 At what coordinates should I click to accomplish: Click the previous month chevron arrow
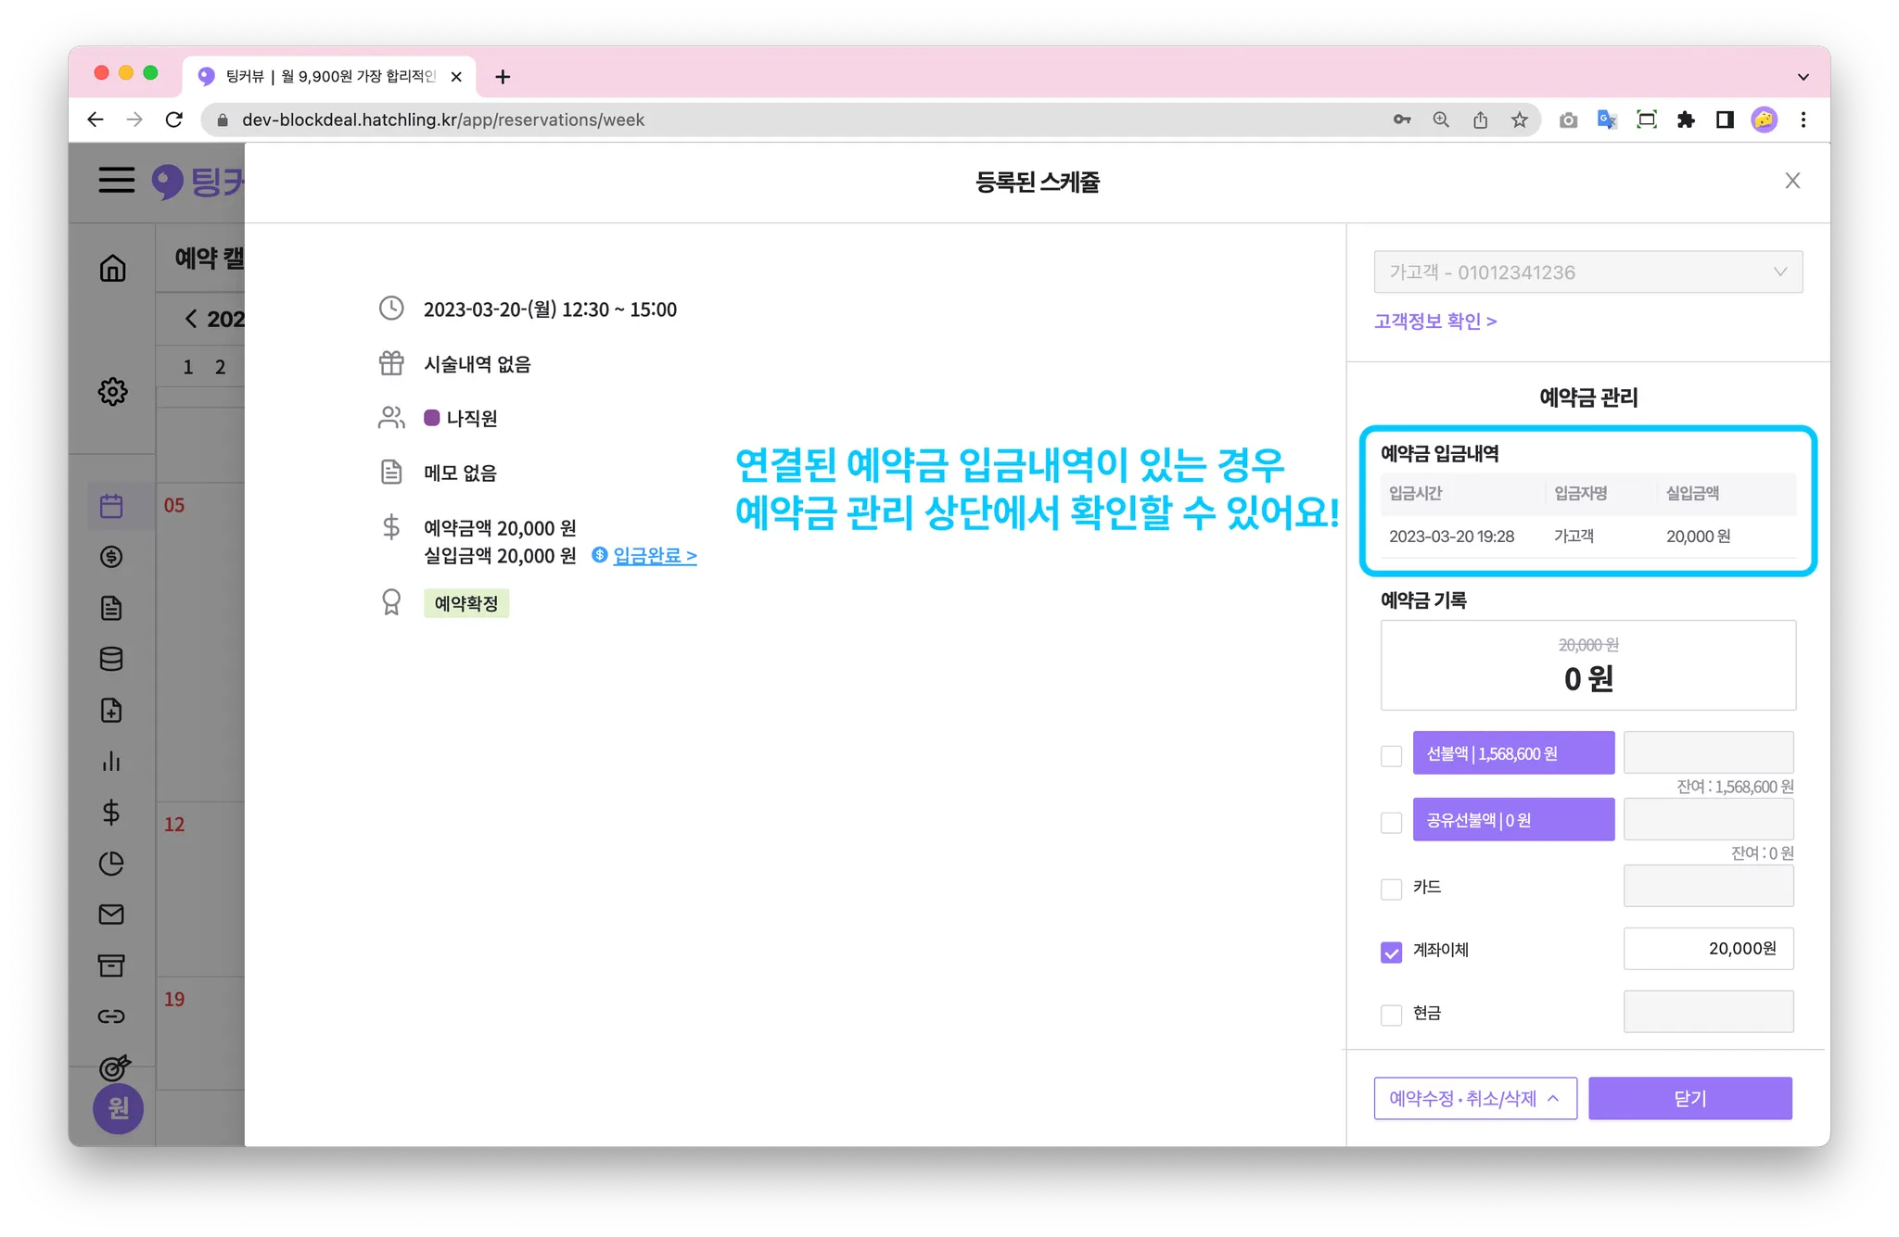pos(191,319)
